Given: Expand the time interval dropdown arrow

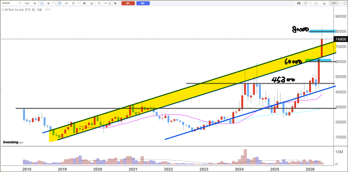Looking at the screenshot, I should [x=53, y=3].
